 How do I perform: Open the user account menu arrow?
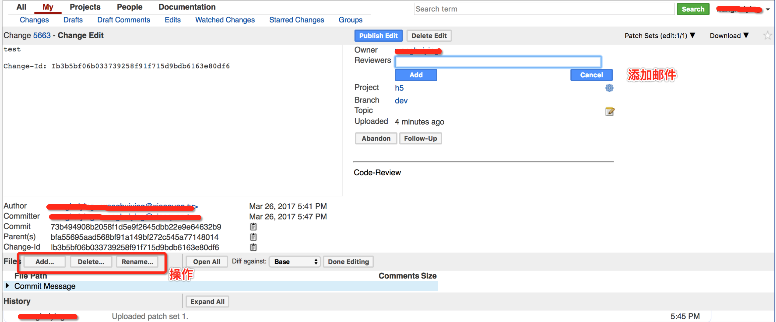[768, 10]
